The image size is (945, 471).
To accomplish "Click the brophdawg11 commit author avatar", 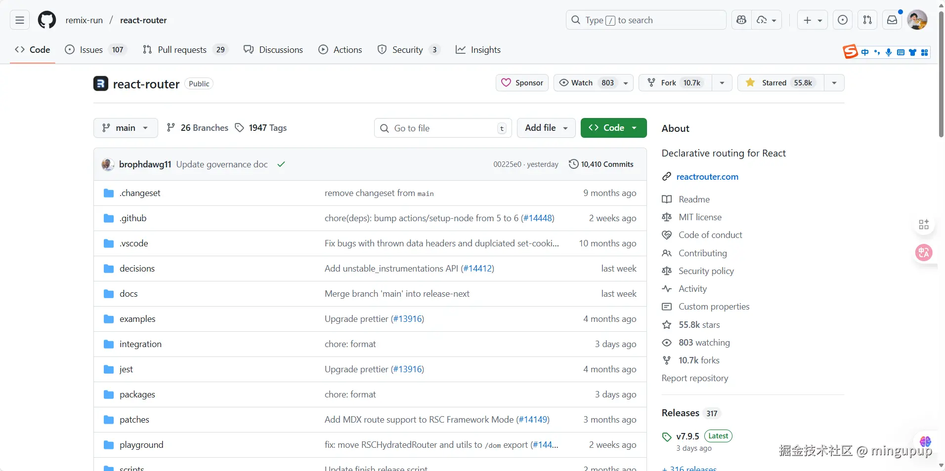I will click(x=108, y=164).
